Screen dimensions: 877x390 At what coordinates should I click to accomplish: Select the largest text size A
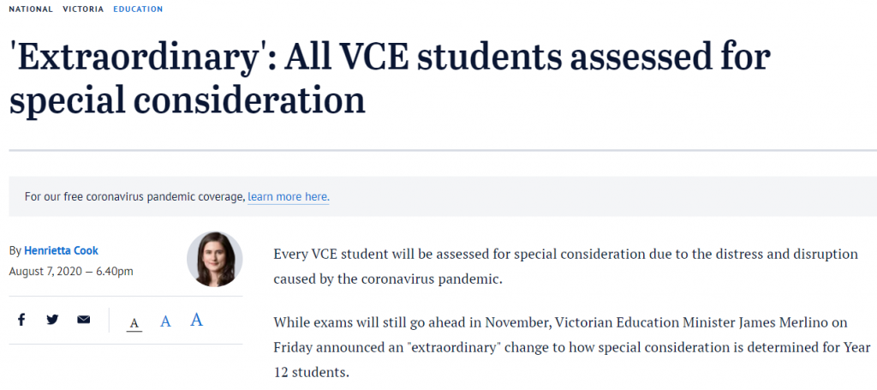pos(196,320)
